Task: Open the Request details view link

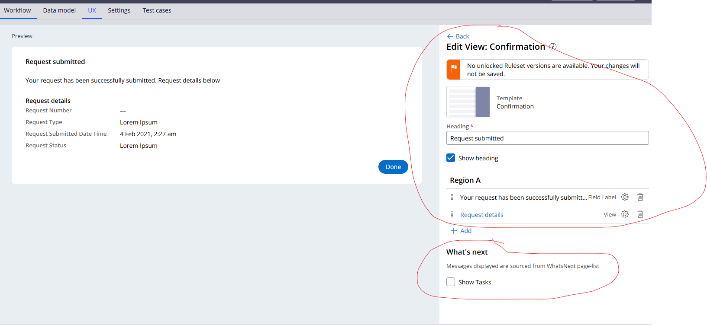Action: pyautogui.click(x=481, y=215)
